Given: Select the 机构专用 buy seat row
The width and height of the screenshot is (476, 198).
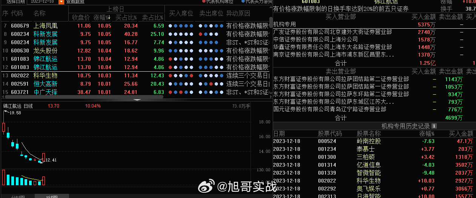Looking at the screenshot, I should pos(374,24).
